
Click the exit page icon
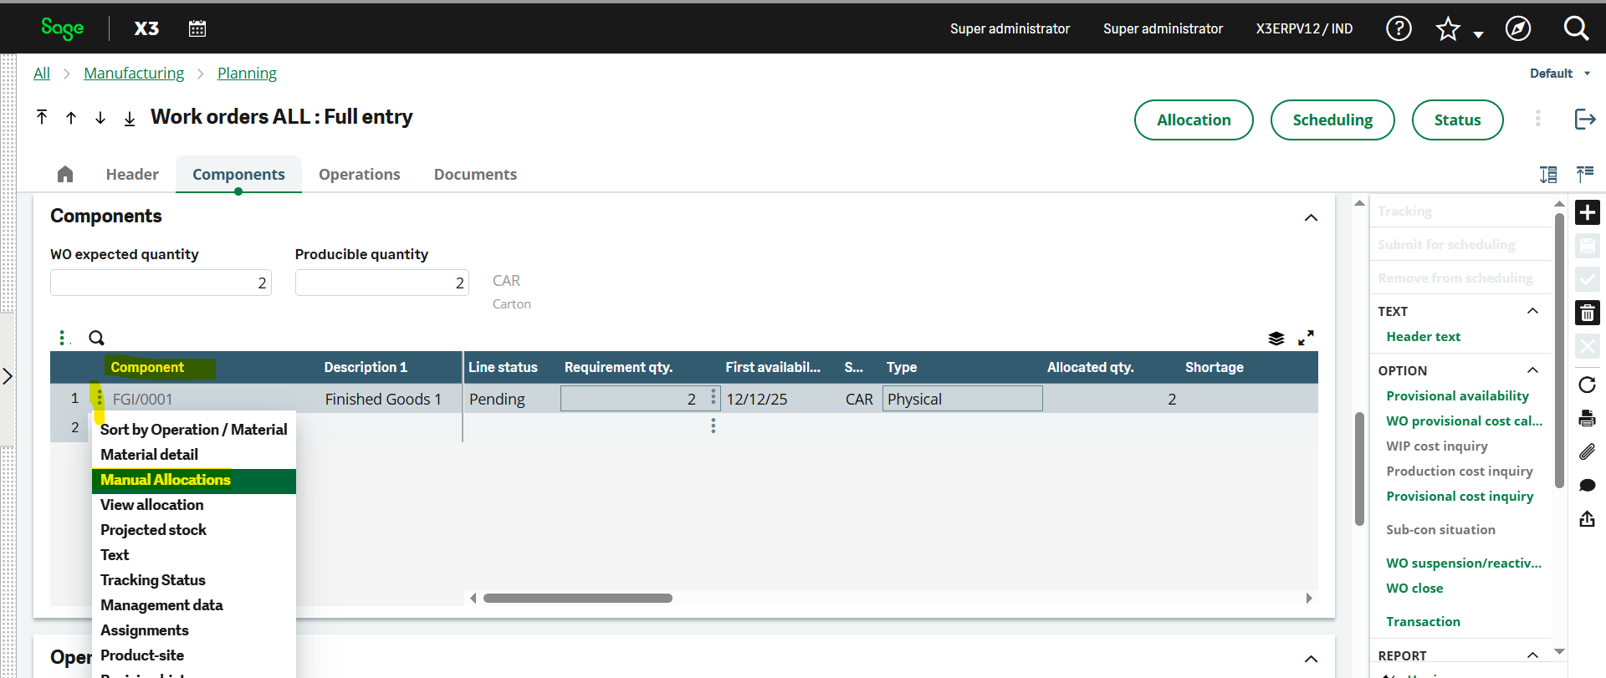click(x=1585, y=119)
